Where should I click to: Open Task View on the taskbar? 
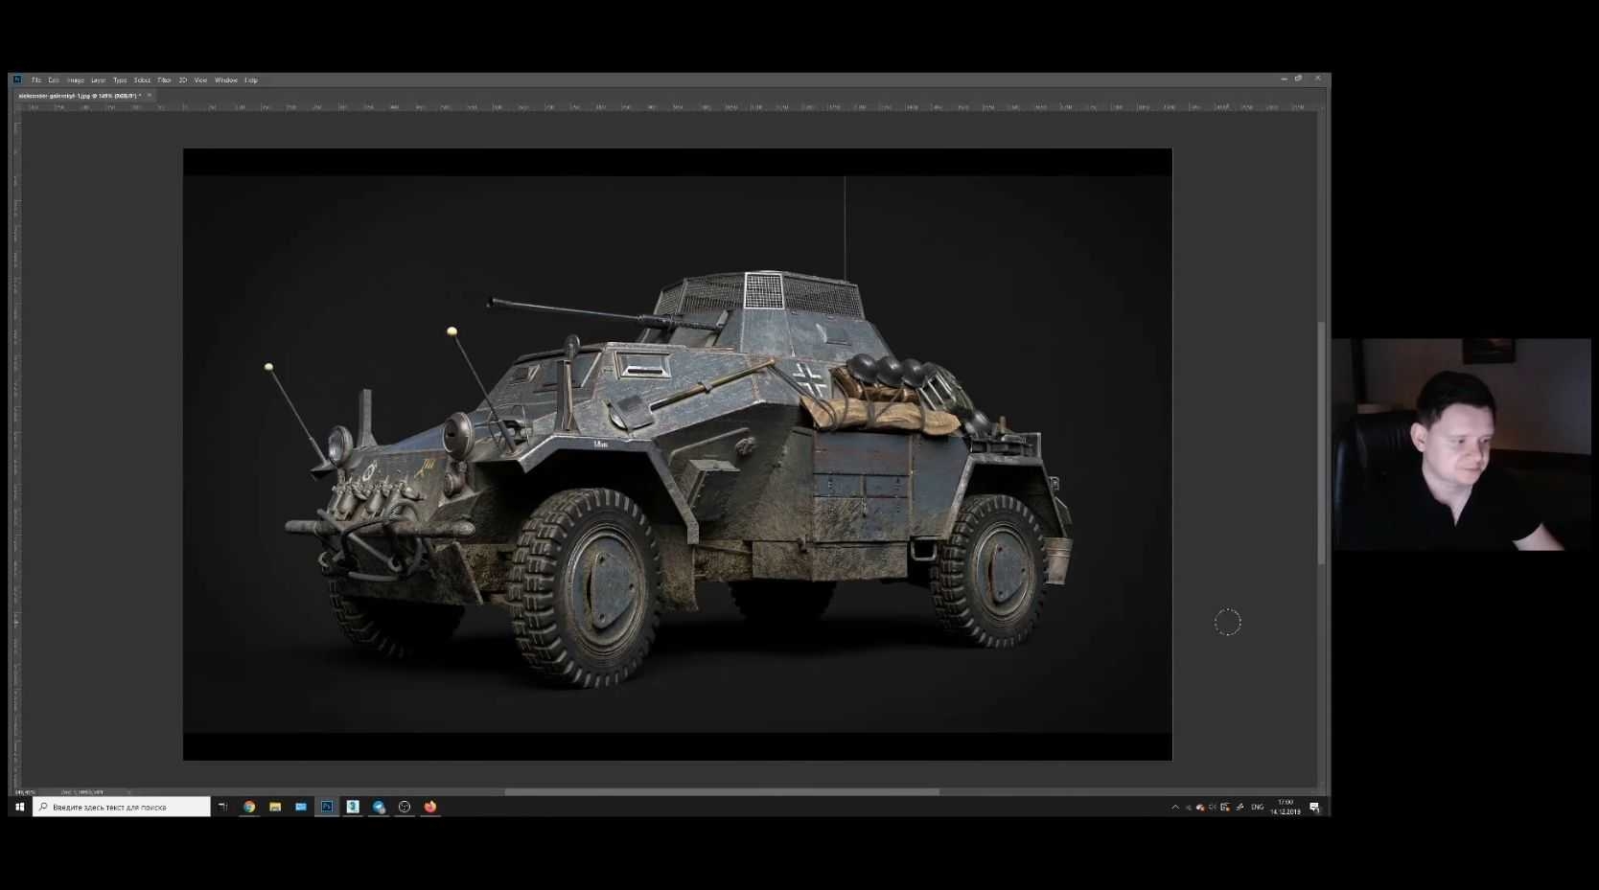(x=223, y=807)
